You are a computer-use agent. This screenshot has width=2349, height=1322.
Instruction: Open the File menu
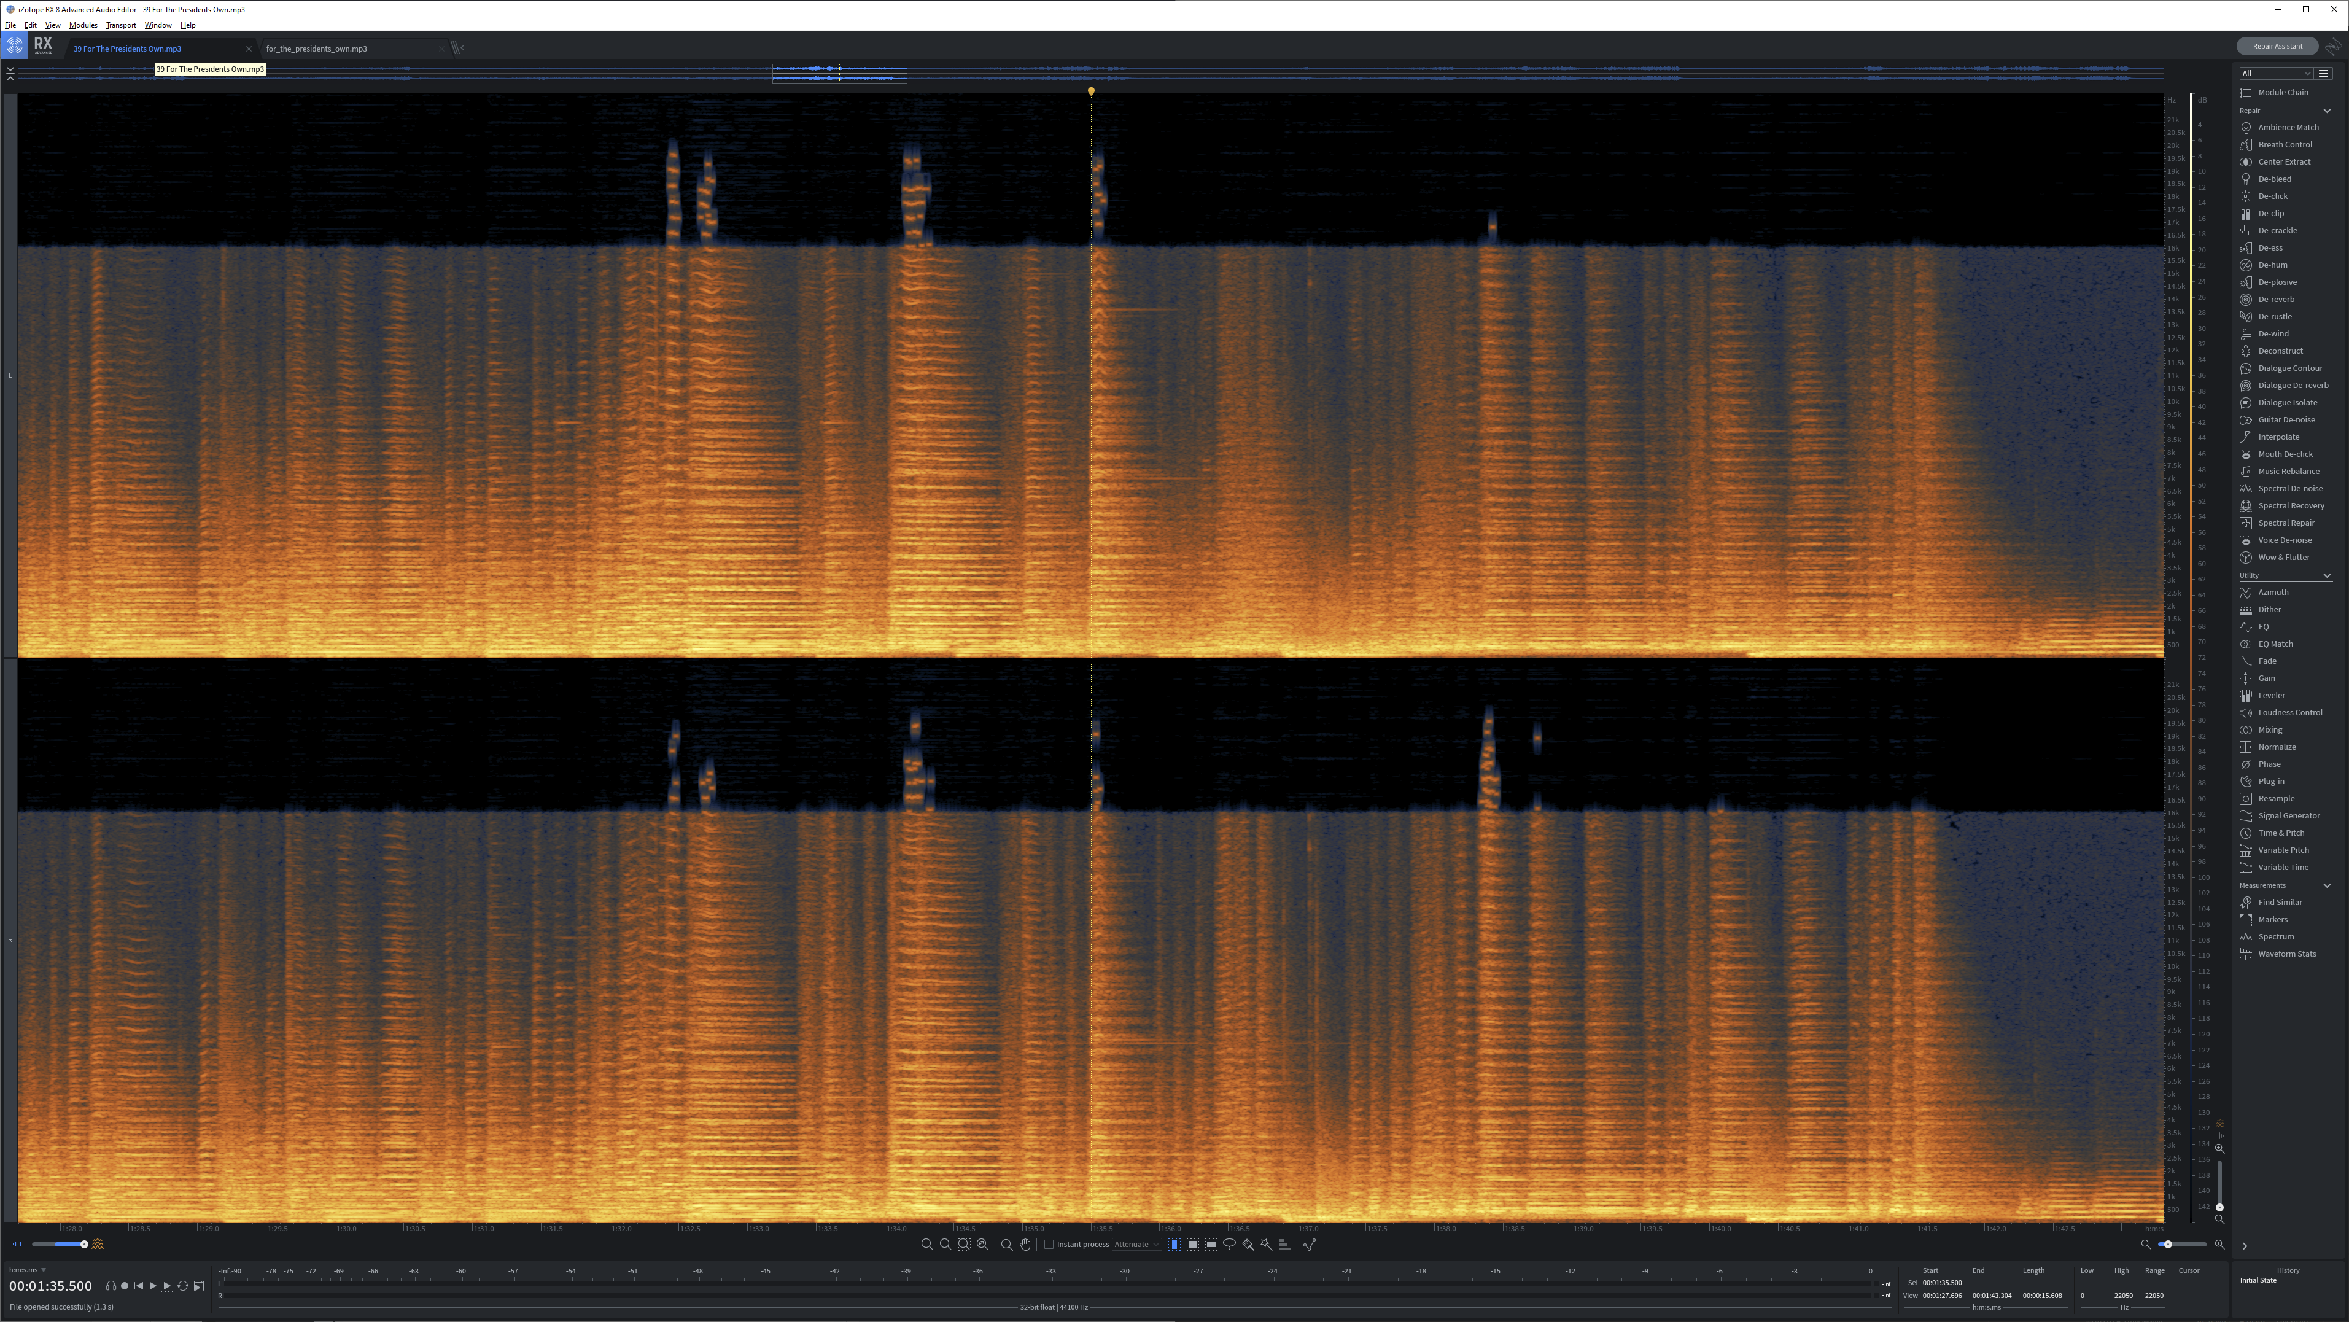pos(10,25)
